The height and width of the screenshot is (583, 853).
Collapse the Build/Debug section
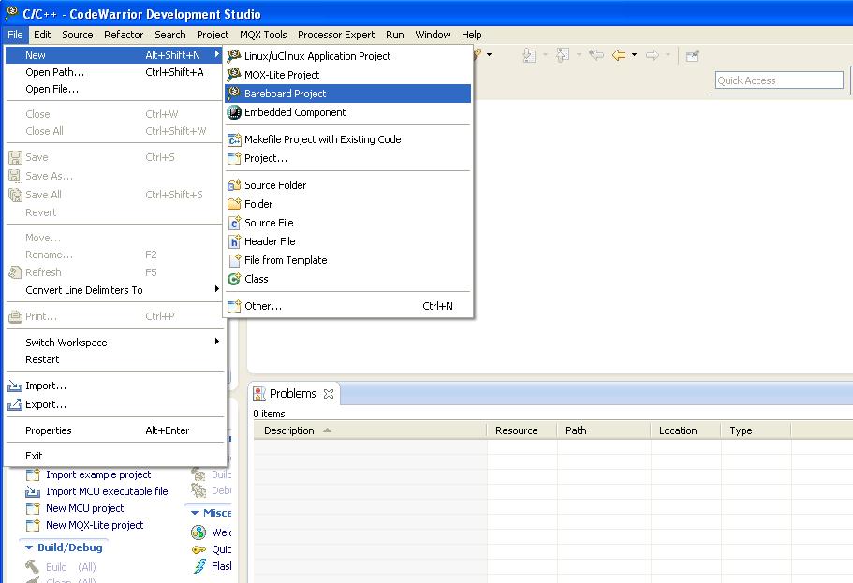tap(29, 547)
